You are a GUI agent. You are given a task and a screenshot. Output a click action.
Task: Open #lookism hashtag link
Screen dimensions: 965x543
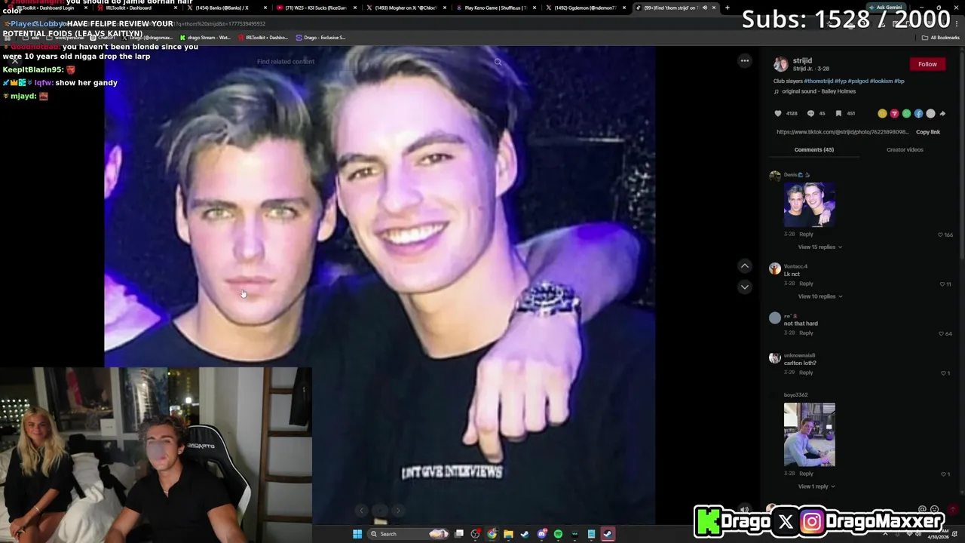(881, 81)
